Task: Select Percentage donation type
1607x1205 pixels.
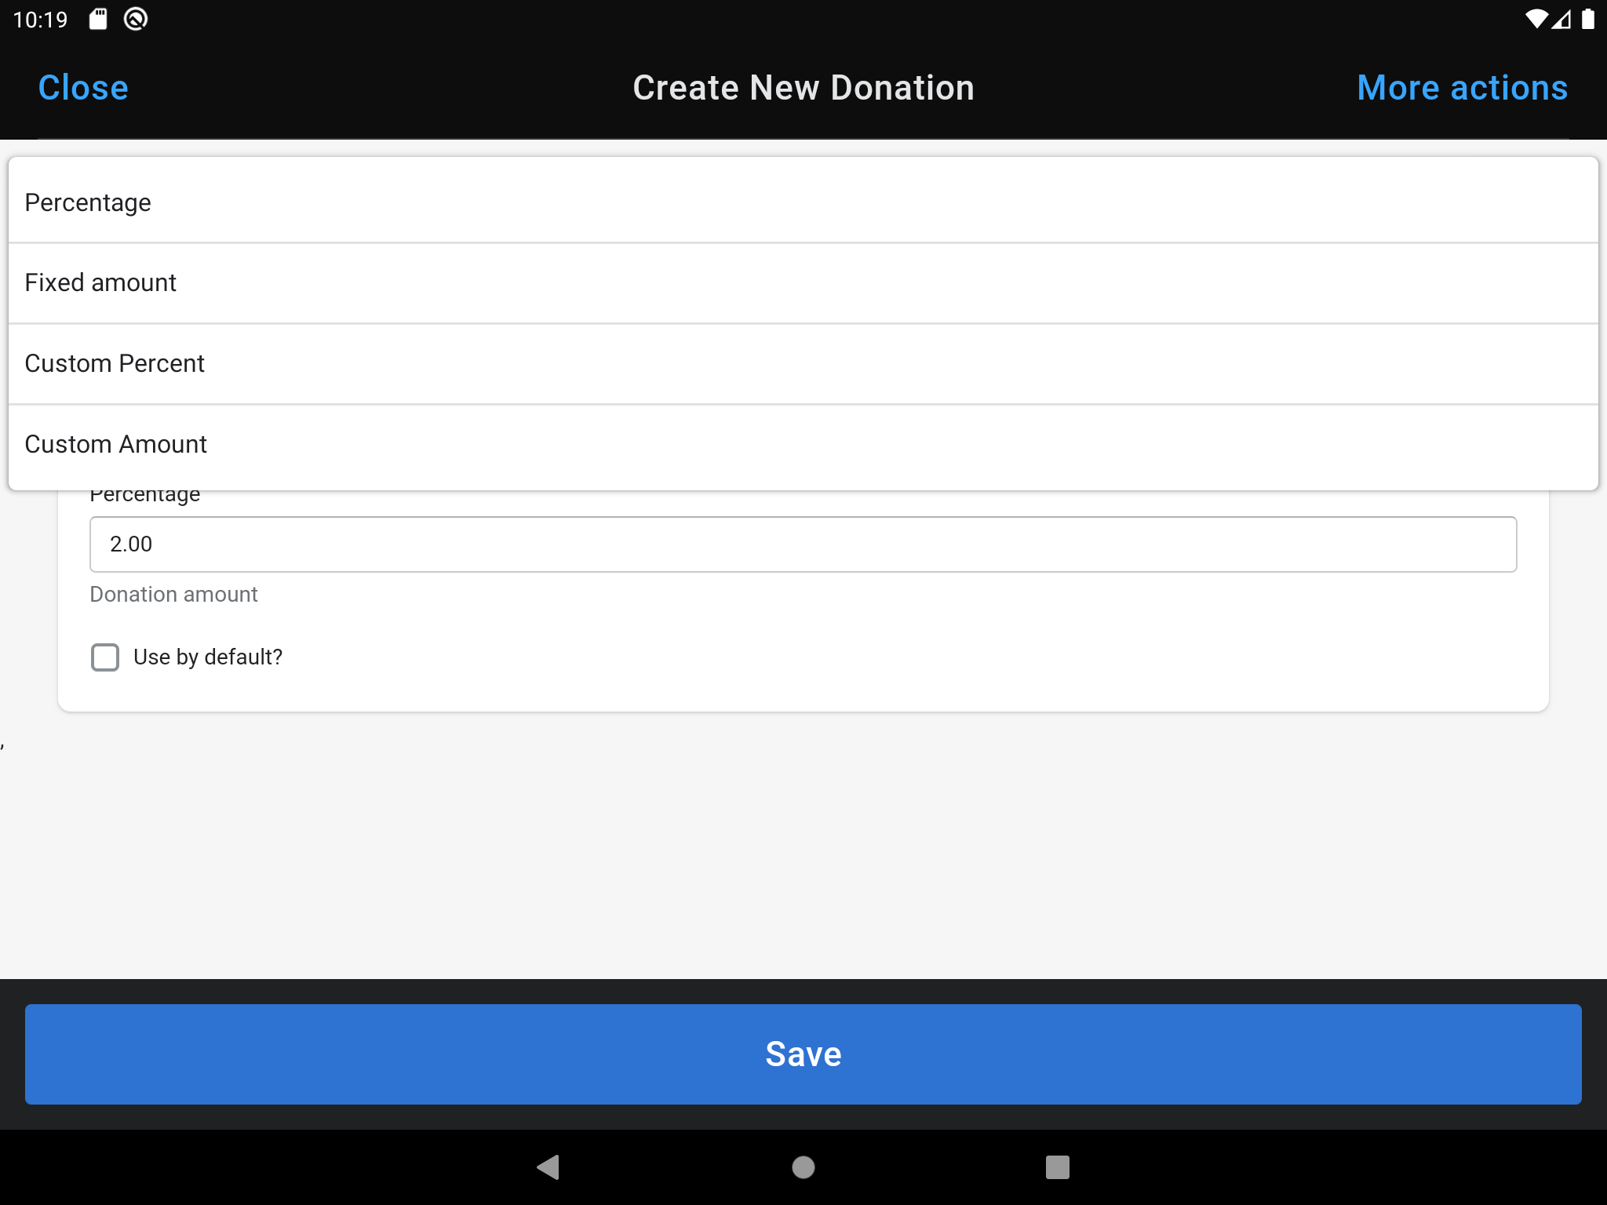Action: pos(803,202)
